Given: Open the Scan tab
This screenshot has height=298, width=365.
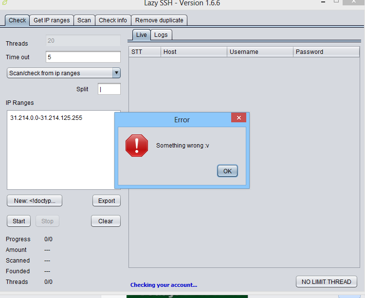Looking at the screenshot, I should point(84,20).
